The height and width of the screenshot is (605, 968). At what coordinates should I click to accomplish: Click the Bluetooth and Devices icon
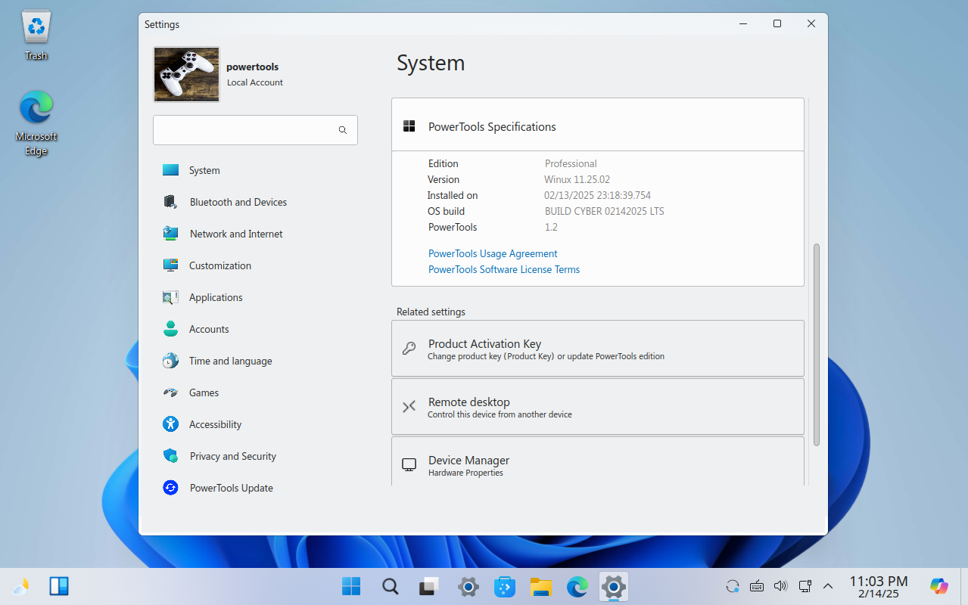coord(170,202)
